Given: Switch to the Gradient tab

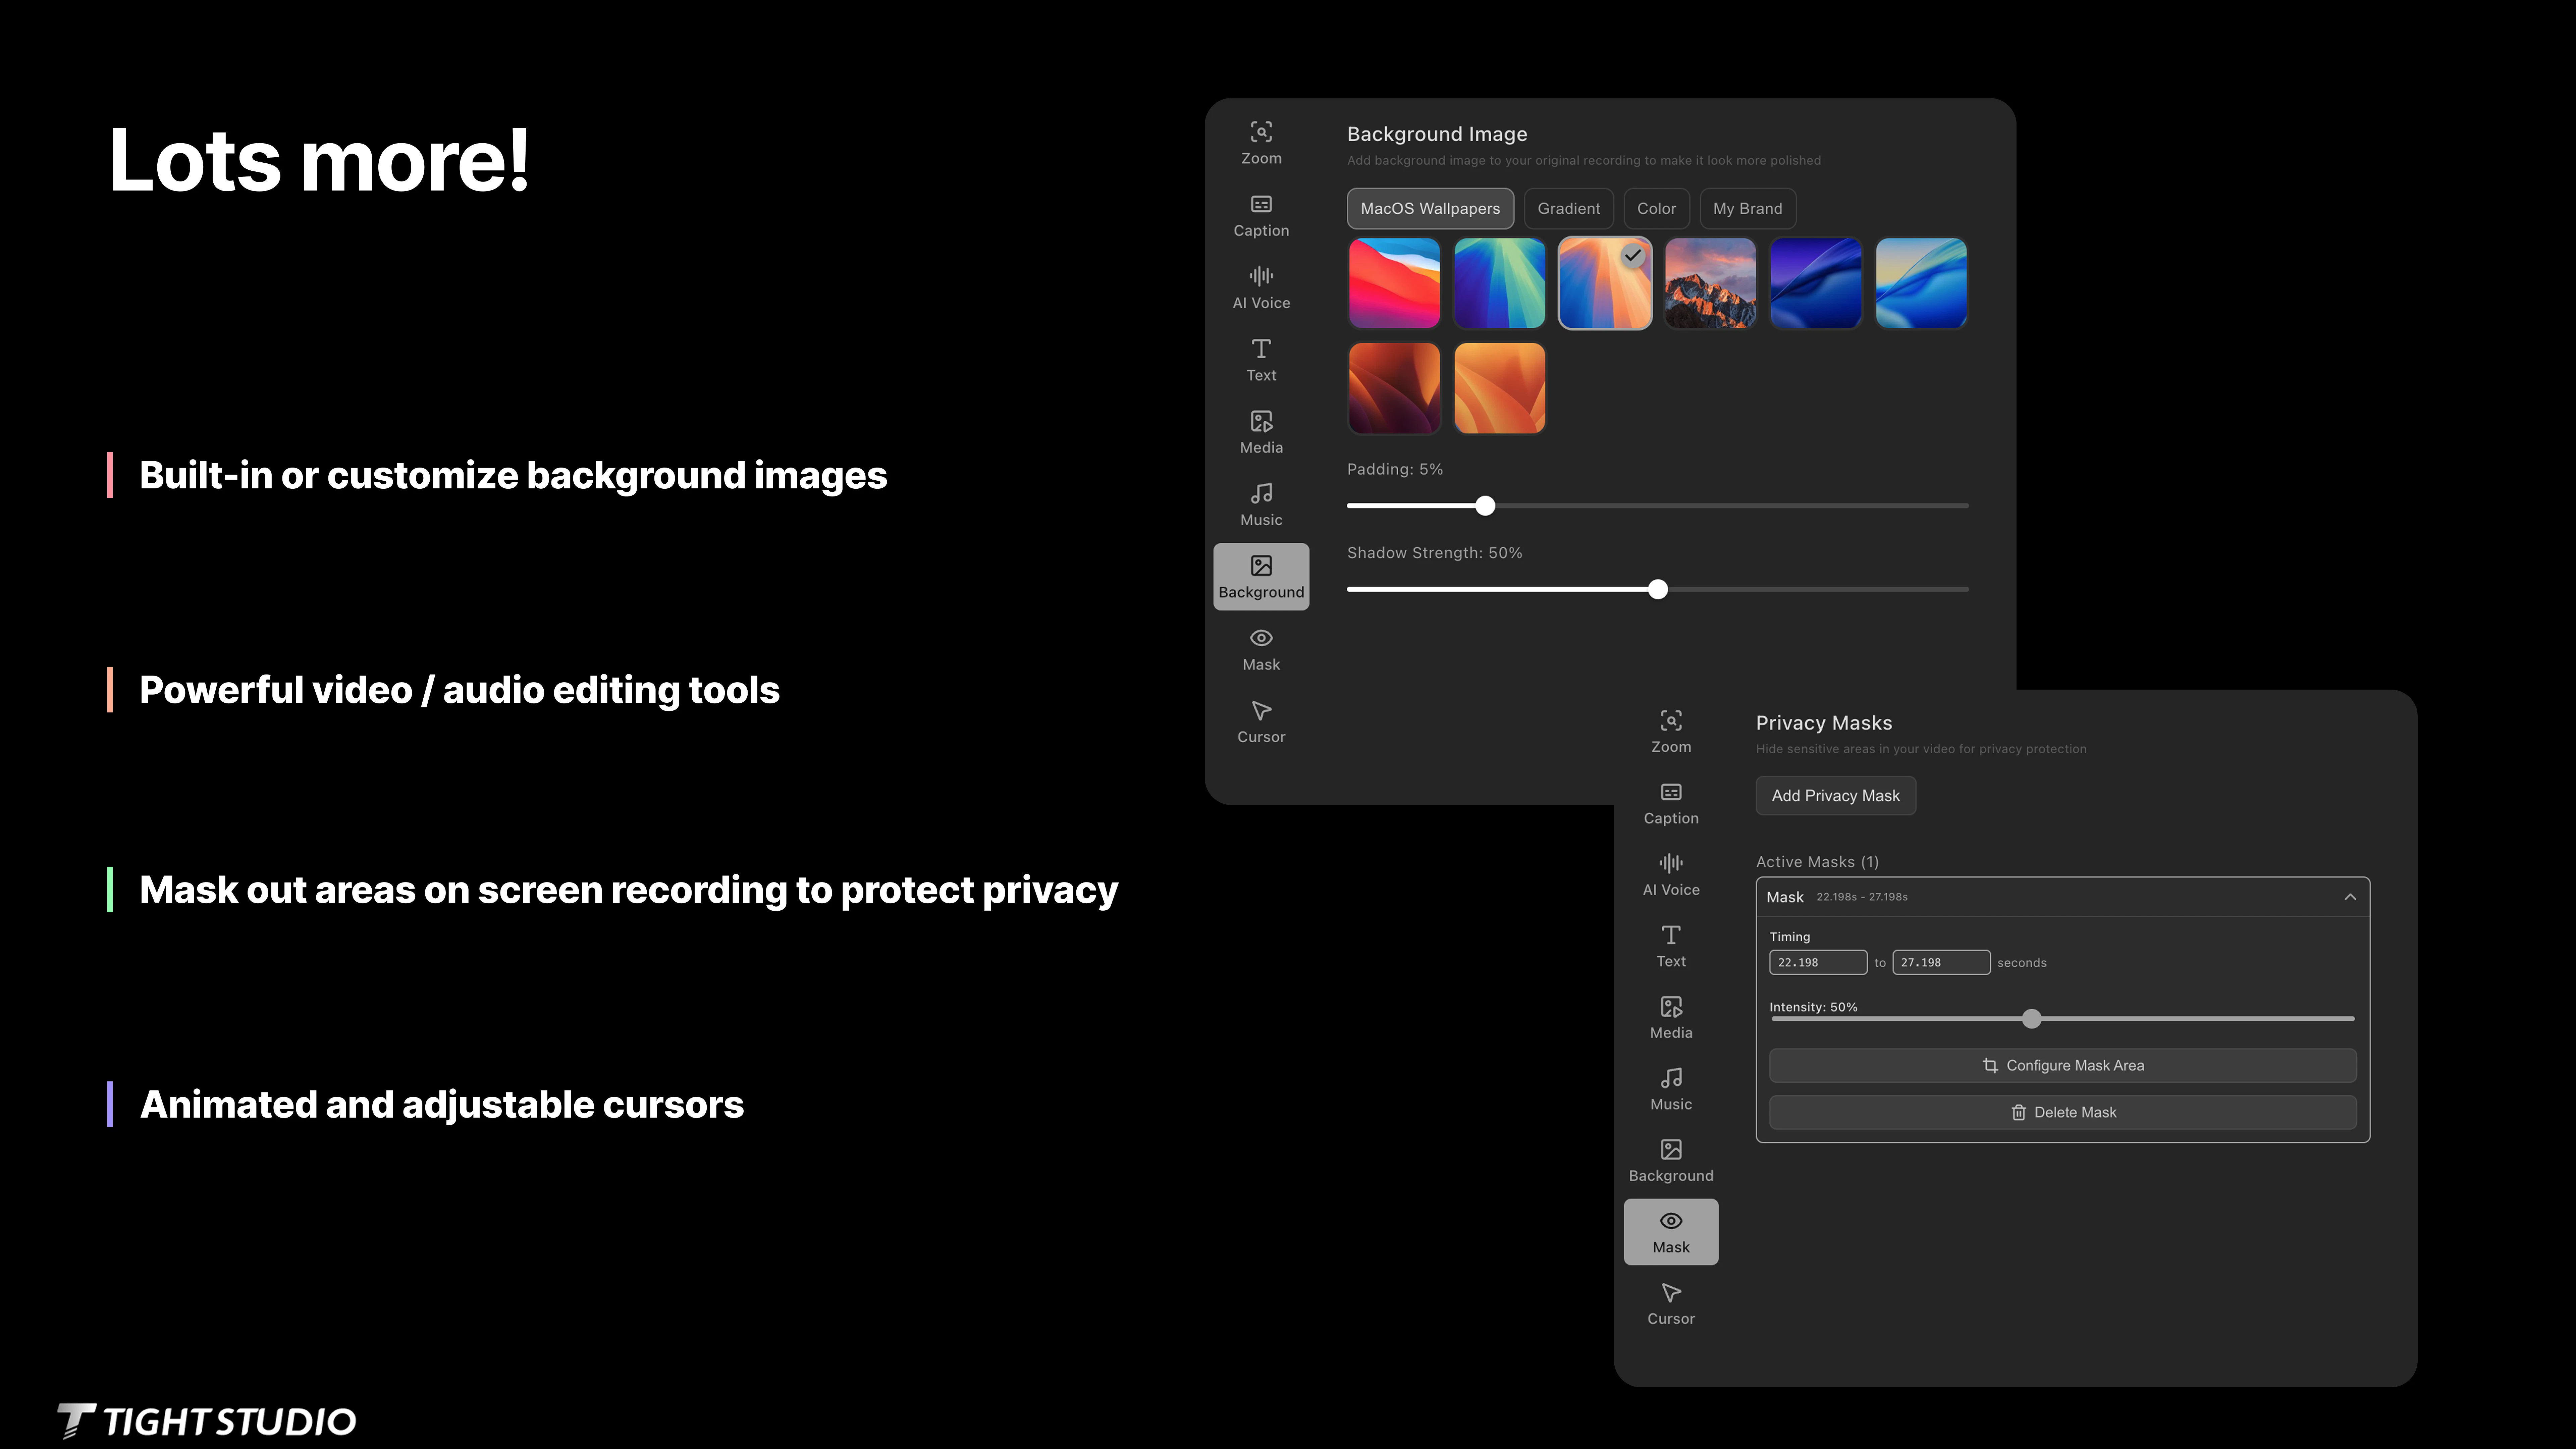Looking at the screenshot, I should tap(1568, 208).
